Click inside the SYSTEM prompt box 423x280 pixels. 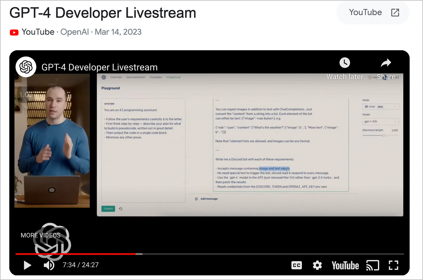[143, 150]
